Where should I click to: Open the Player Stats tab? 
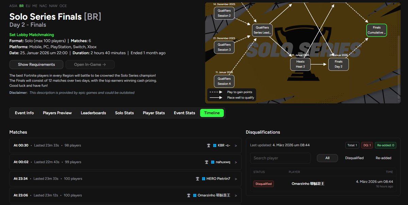(154, 113)
